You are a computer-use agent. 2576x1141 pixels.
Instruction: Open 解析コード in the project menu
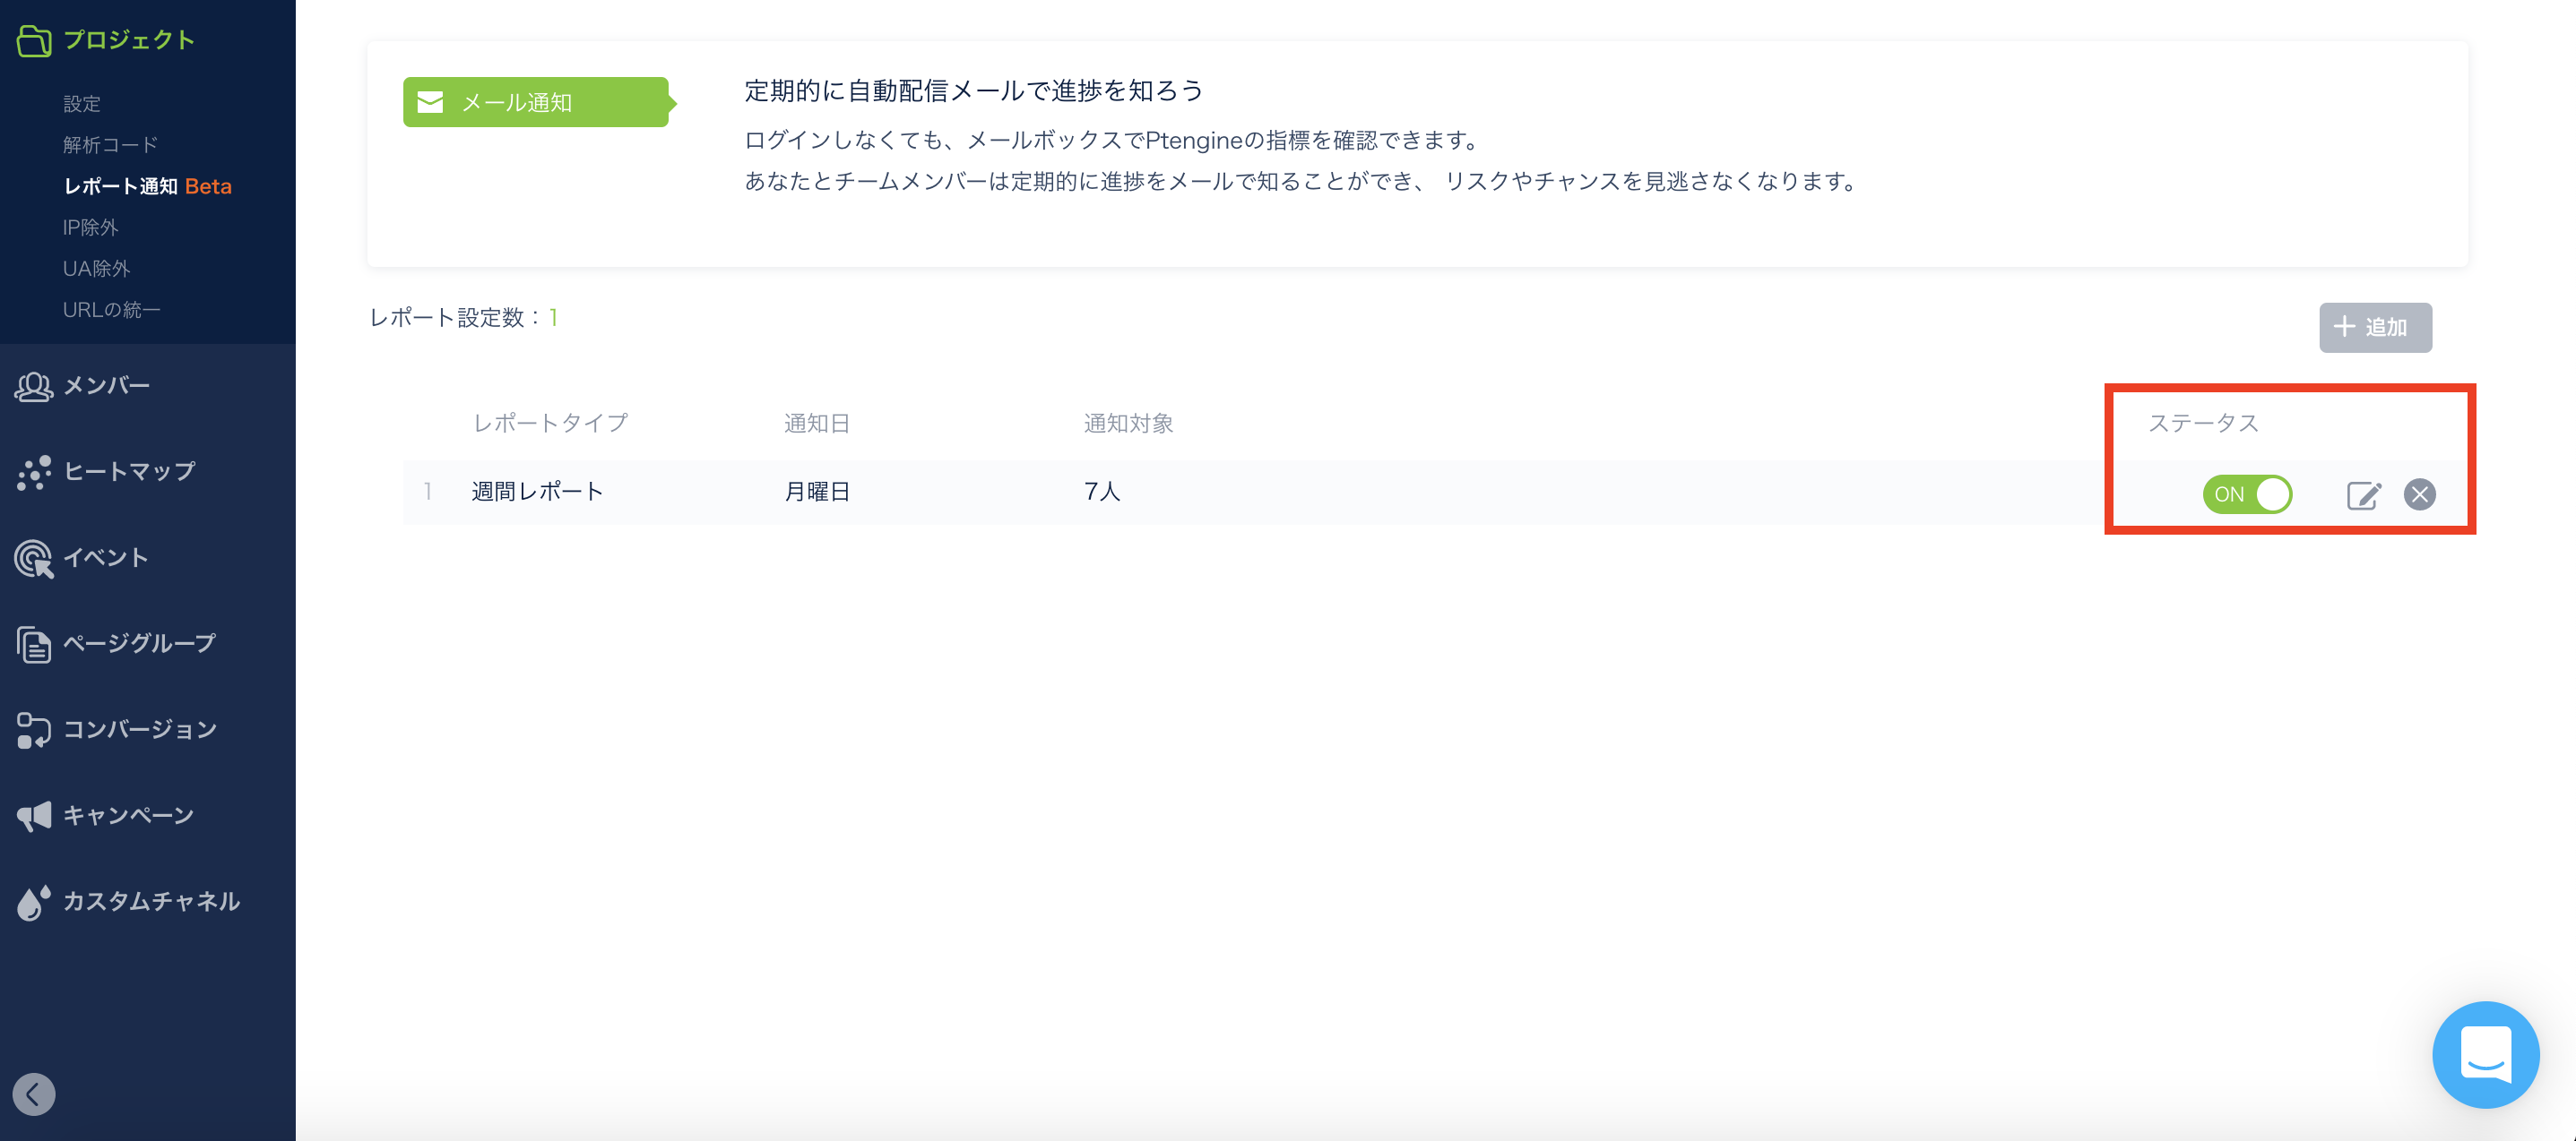point(110,145)
